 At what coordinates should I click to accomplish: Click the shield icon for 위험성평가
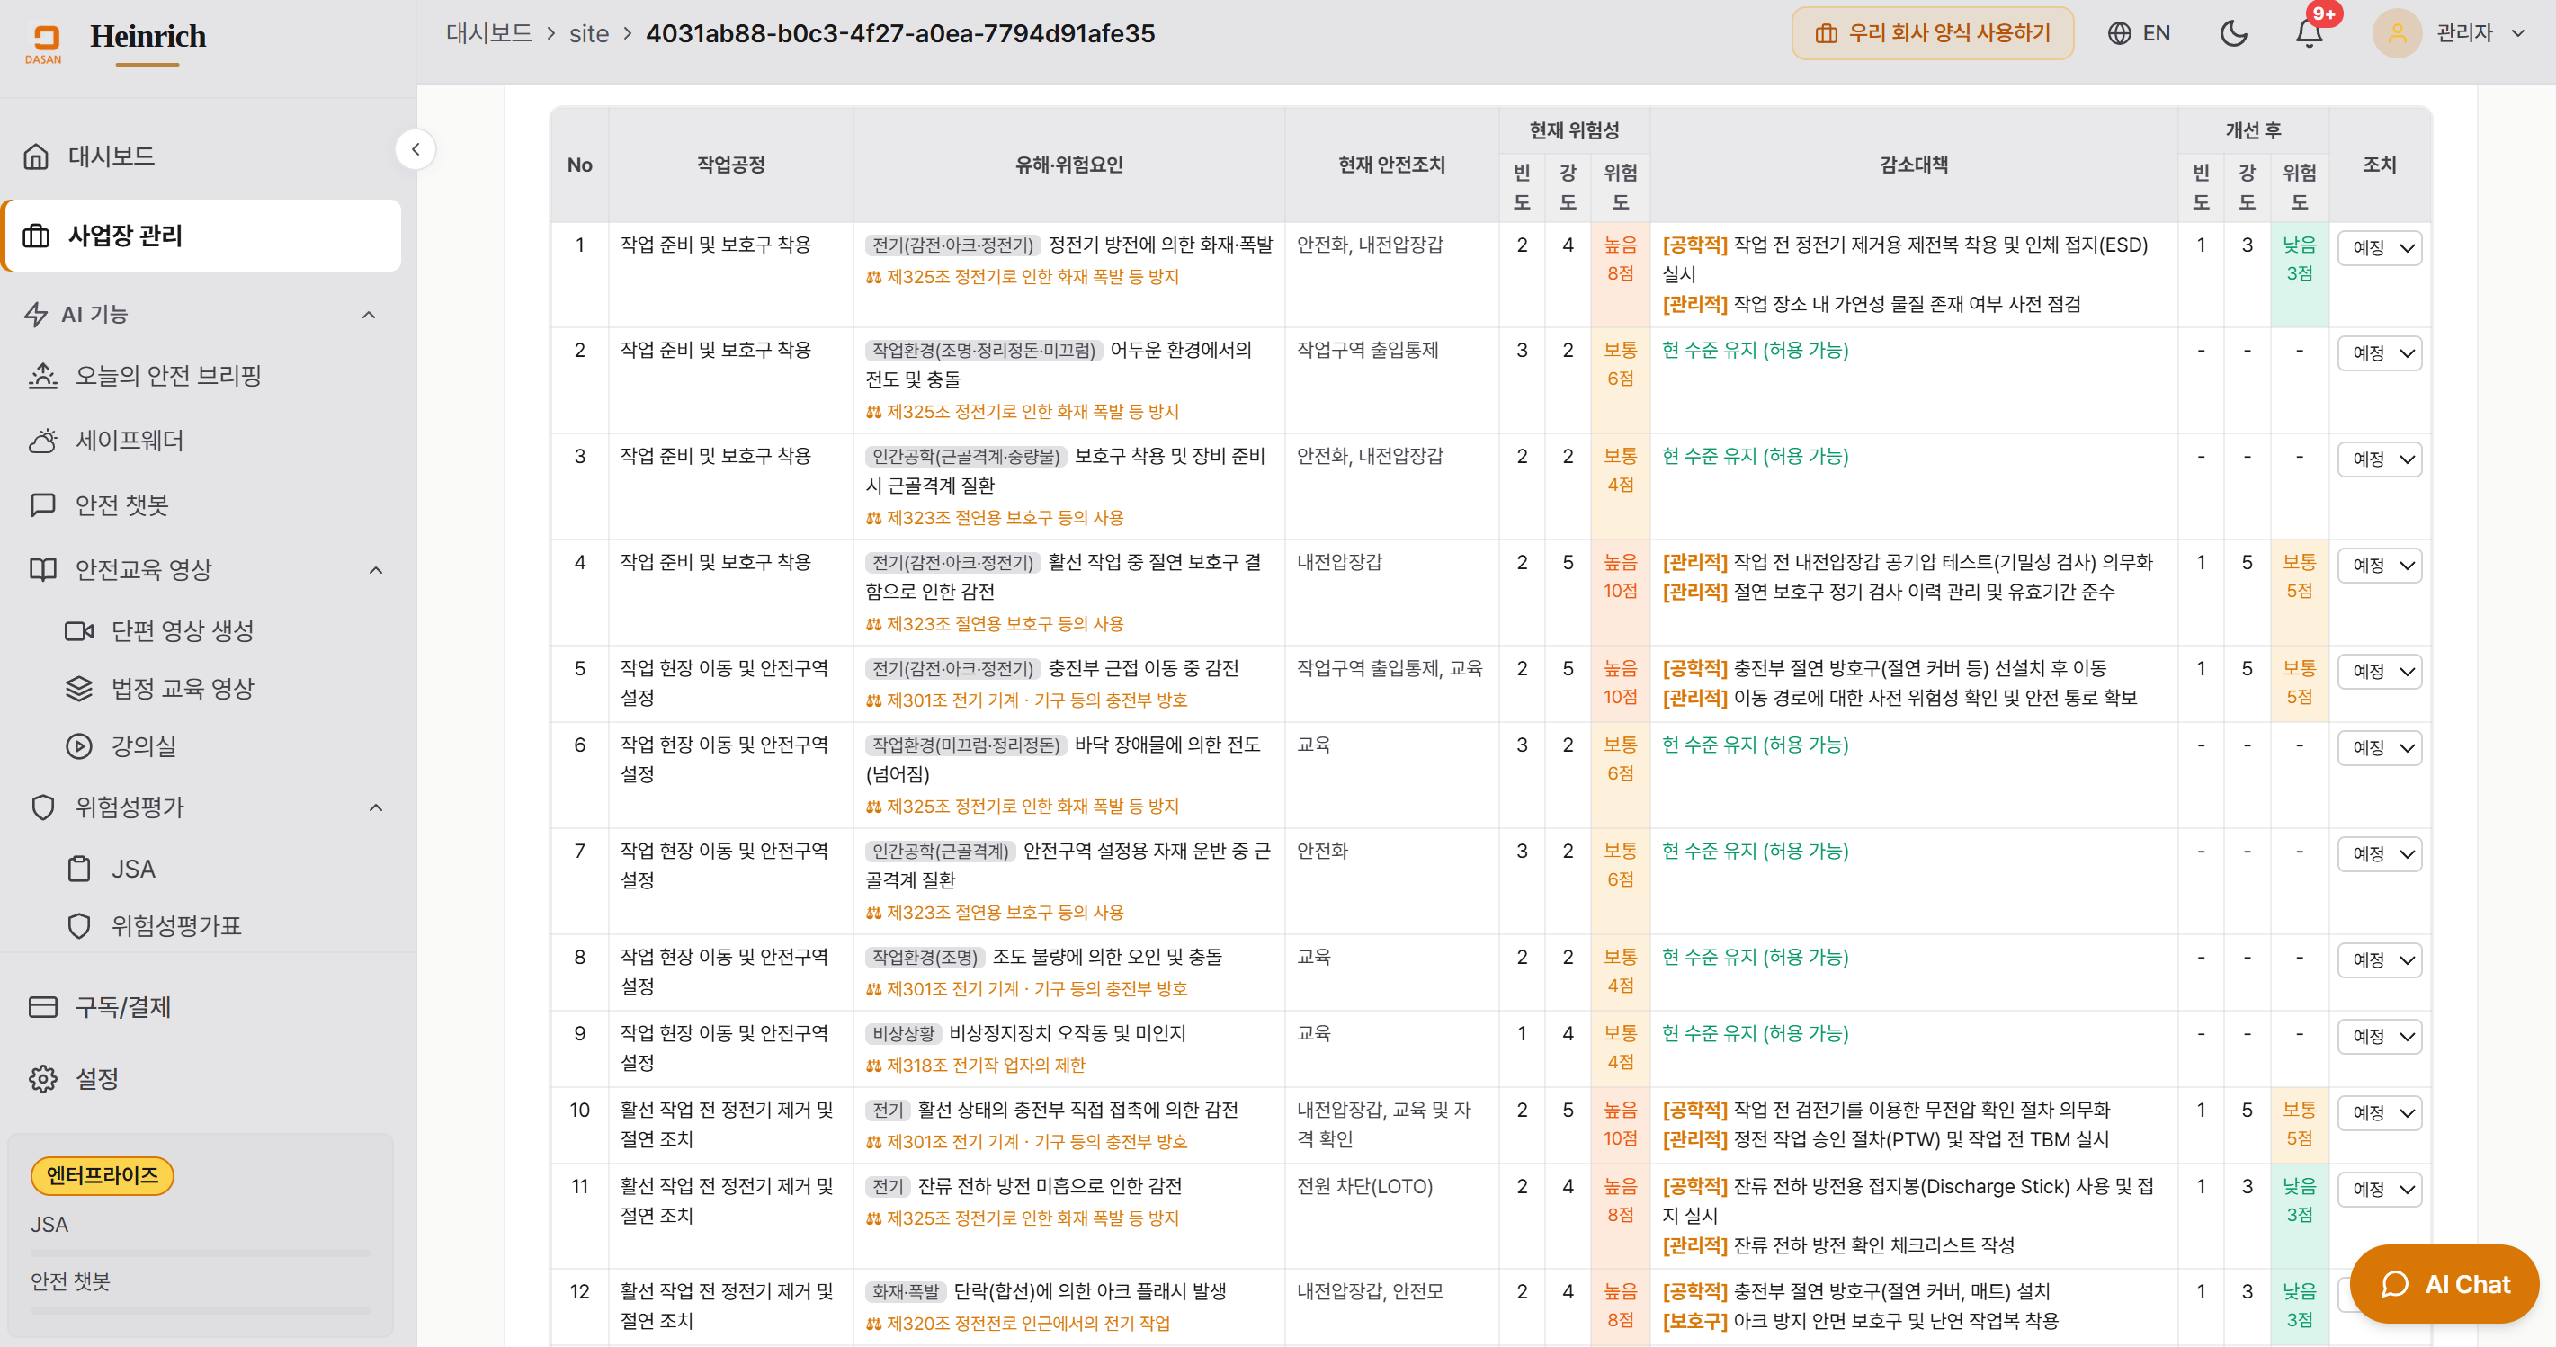pos(42,807)
